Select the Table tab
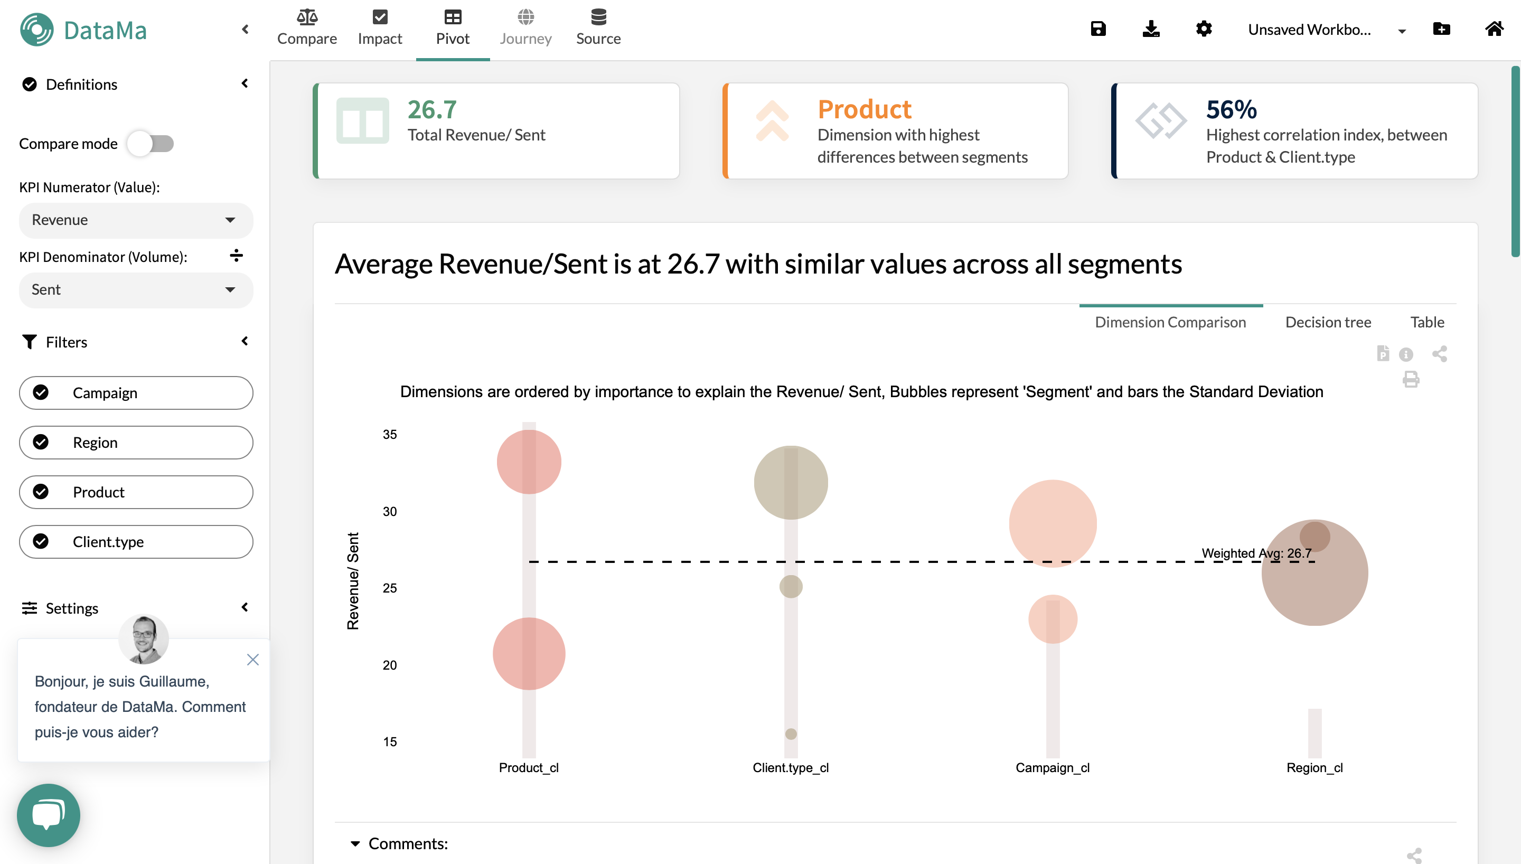The height and width of the screenshot is (864, 1521). (x=1428, y=322)
